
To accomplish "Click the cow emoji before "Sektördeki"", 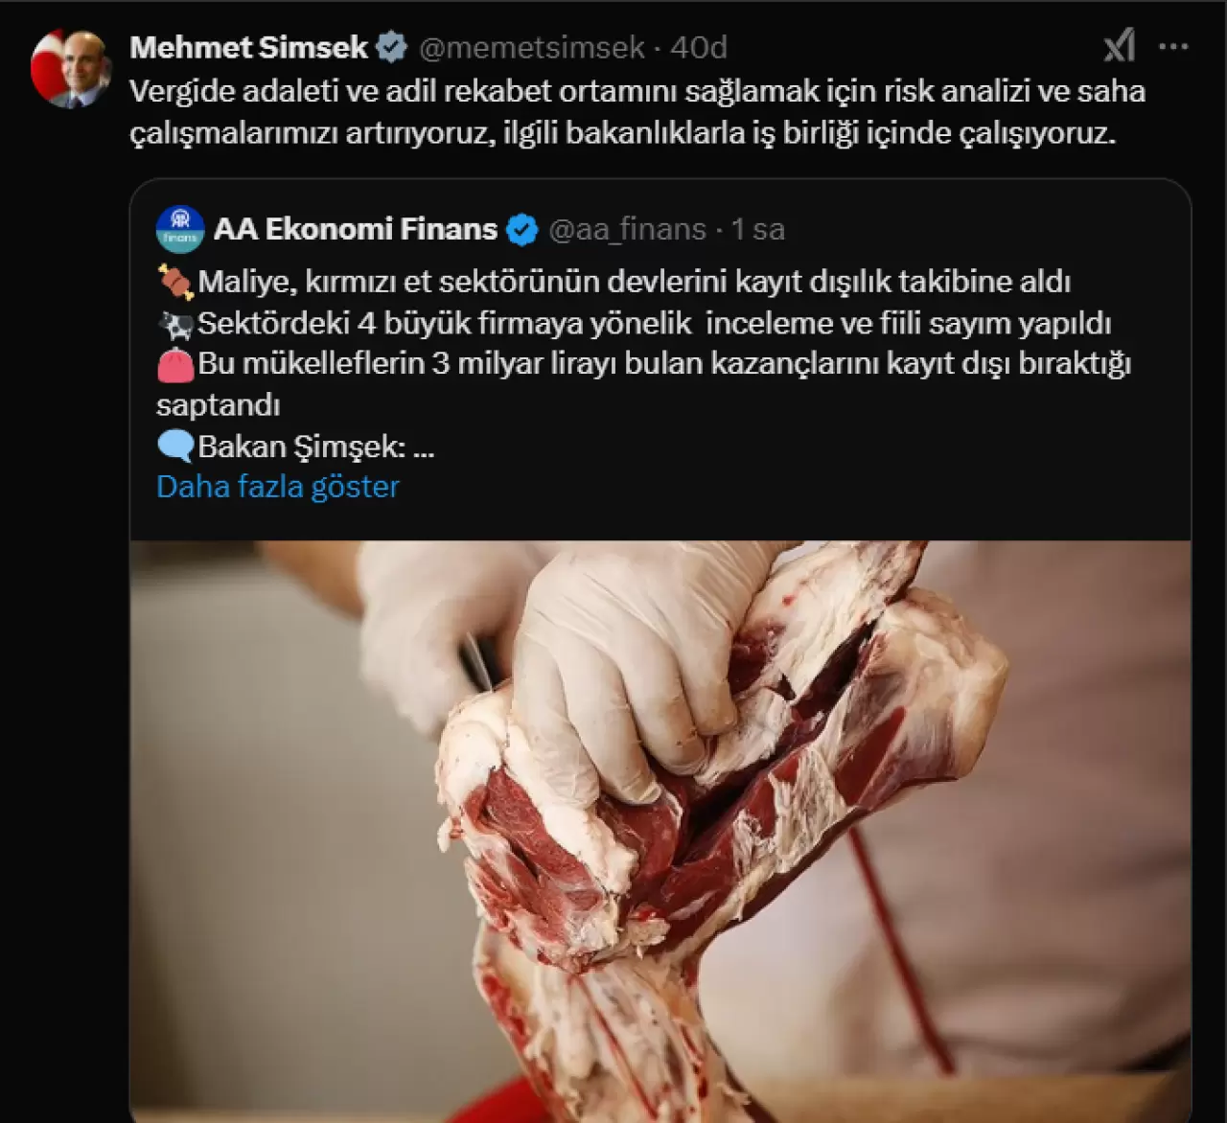I will 175,325.
